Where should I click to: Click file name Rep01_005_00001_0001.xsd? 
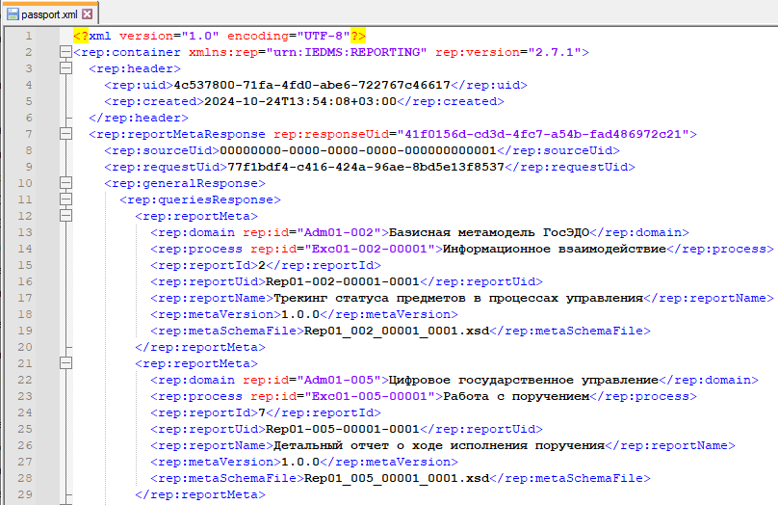pos(397,478)
